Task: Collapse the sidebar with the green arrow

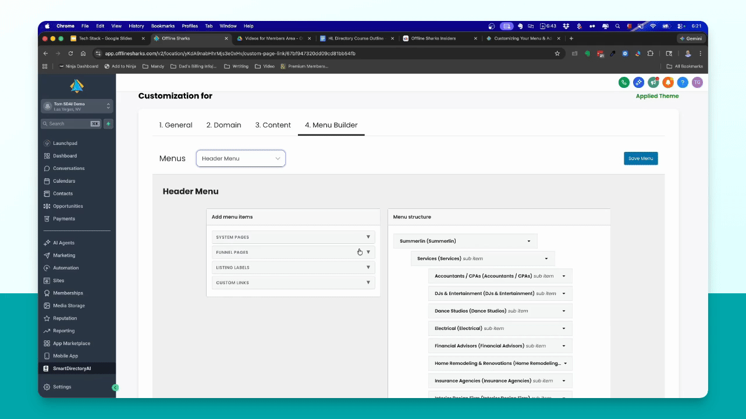Action: coord(115,387)
